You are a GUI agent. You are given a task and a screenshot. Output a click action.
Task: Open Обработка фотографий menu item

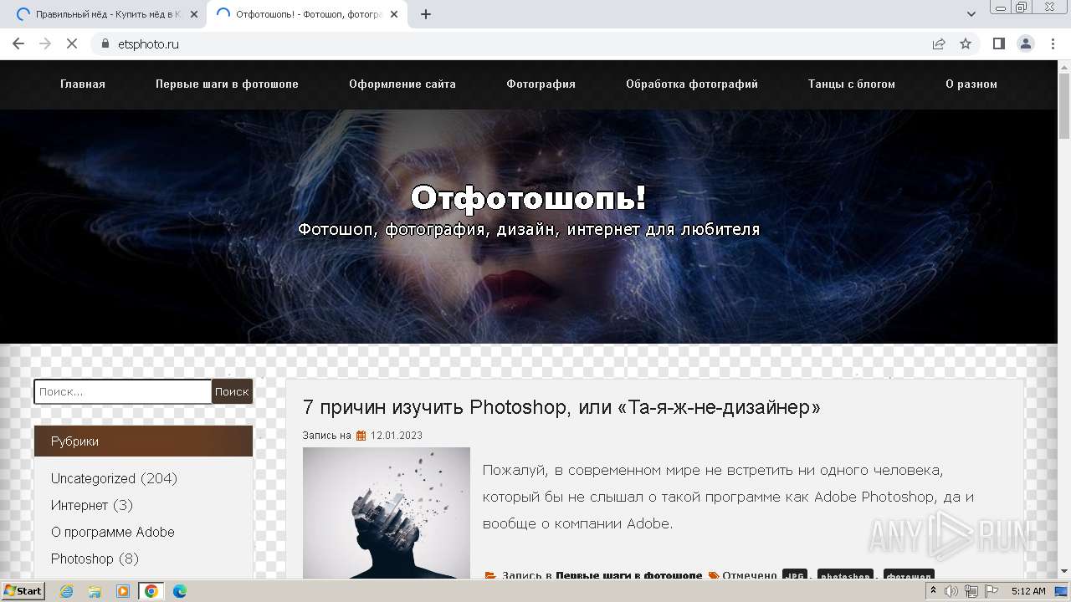click(692, 84)
